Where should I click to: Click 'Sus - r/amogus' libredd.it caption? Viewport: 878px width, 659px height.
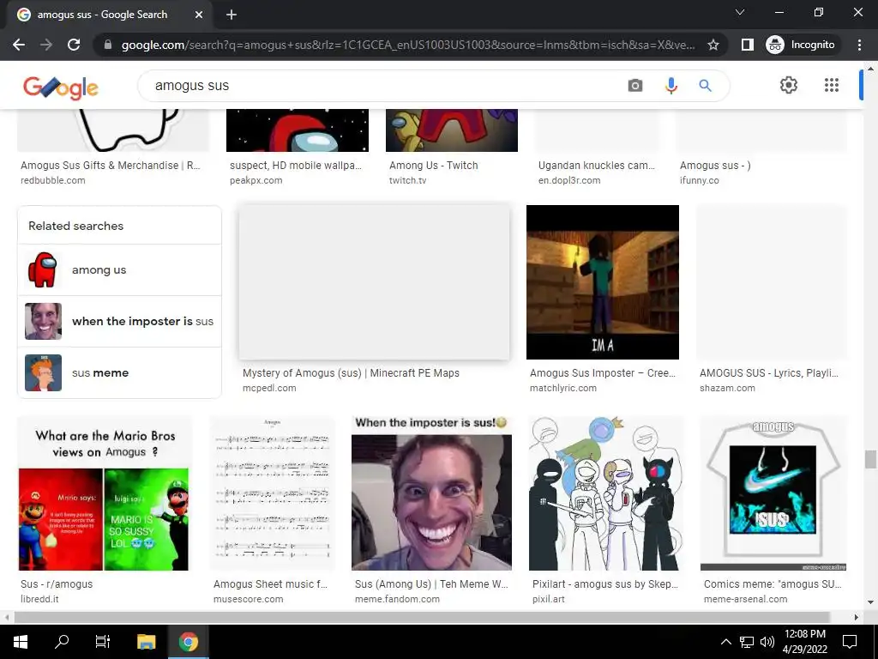click(57, 583)
